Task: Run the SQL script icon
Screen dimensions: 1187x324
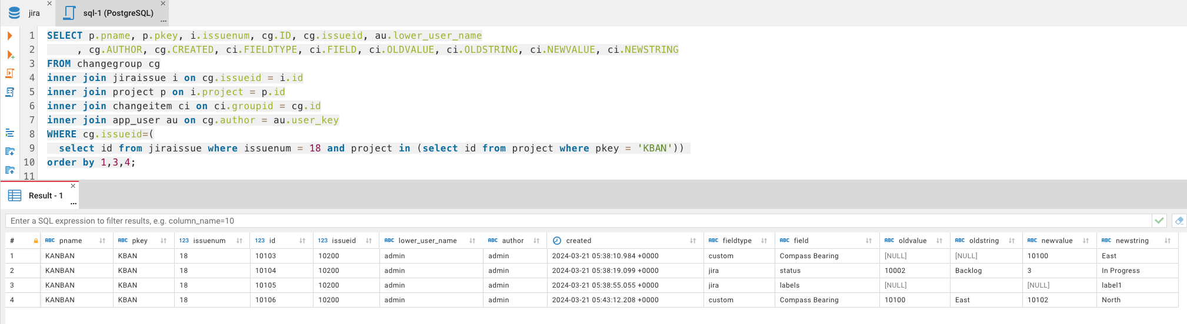Action: pos(10,73)
